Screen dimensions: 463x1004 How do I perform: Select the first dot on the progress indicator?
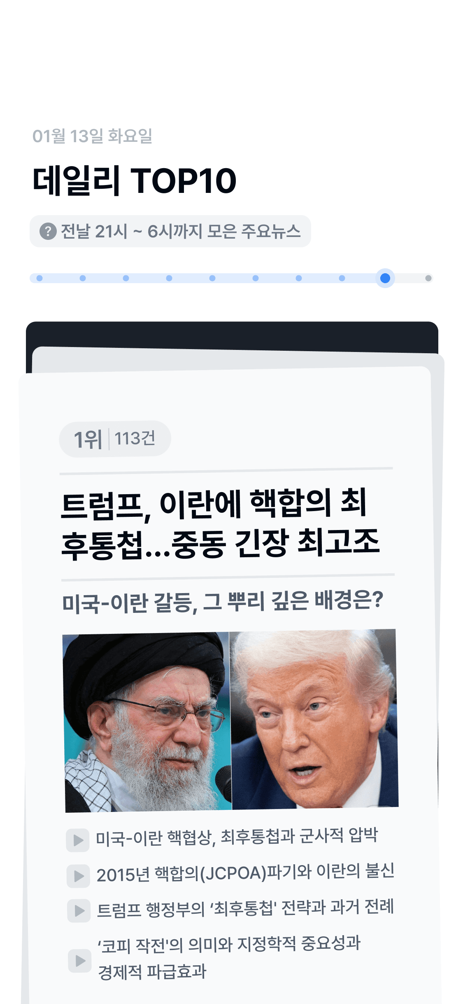click(x=40, y=278)
